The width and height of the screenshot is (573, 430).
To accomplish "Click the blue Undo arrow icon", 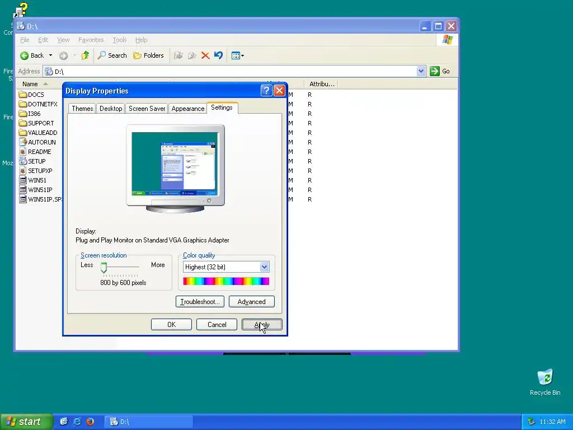I will (x=219, y=55).
